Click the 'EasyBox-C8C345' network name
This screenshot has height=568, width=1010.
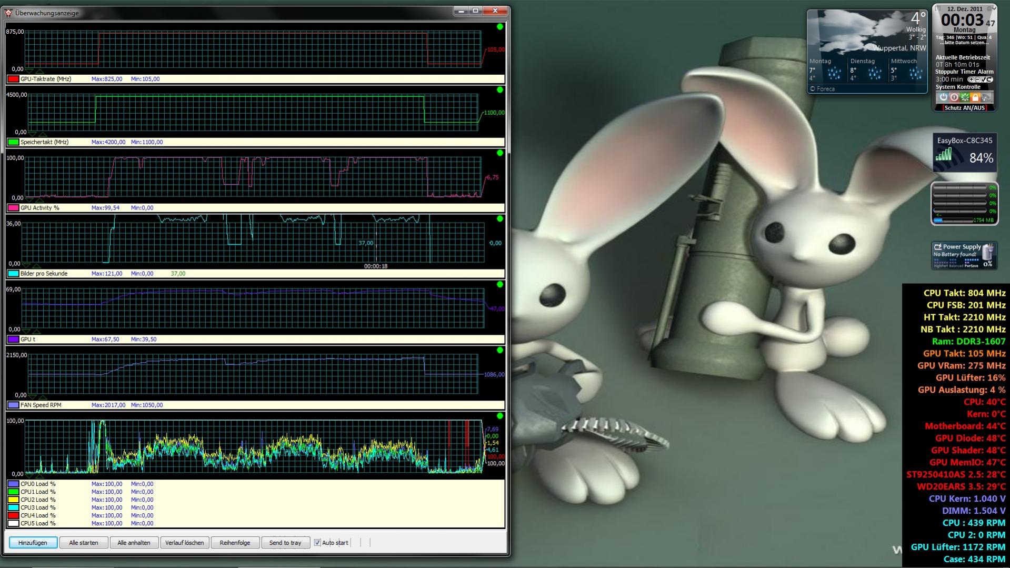coord(965,141)
